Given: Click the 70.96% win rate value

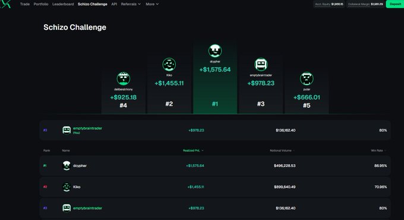Looking at the screenshot, I should pyautogui.click(x=380, y=187).
